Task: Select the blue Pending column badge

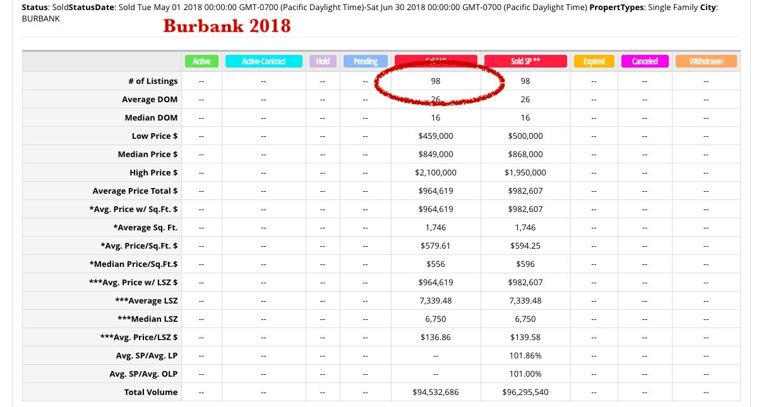Action: (x=366, y=61)
